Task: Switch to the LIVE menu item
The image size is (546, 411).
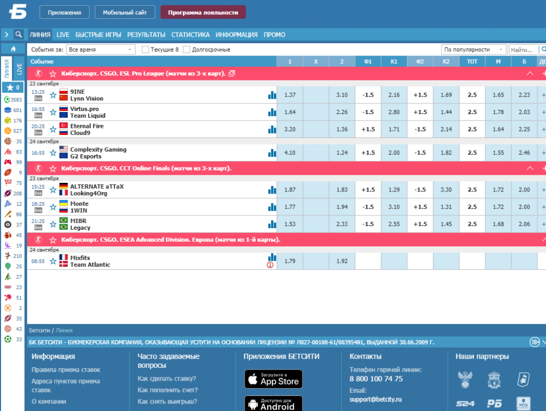Action: (x=63, y=35)
